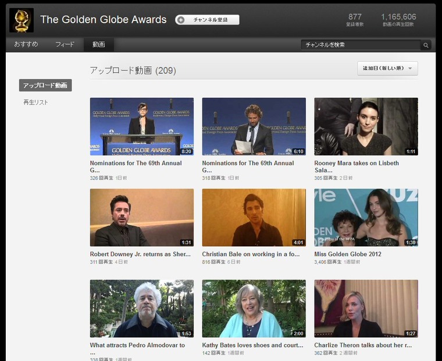This screenshot has width=442, height=361.
Task: Open the Charlize Theron video thumbnail
Action: tap(366, 309)
